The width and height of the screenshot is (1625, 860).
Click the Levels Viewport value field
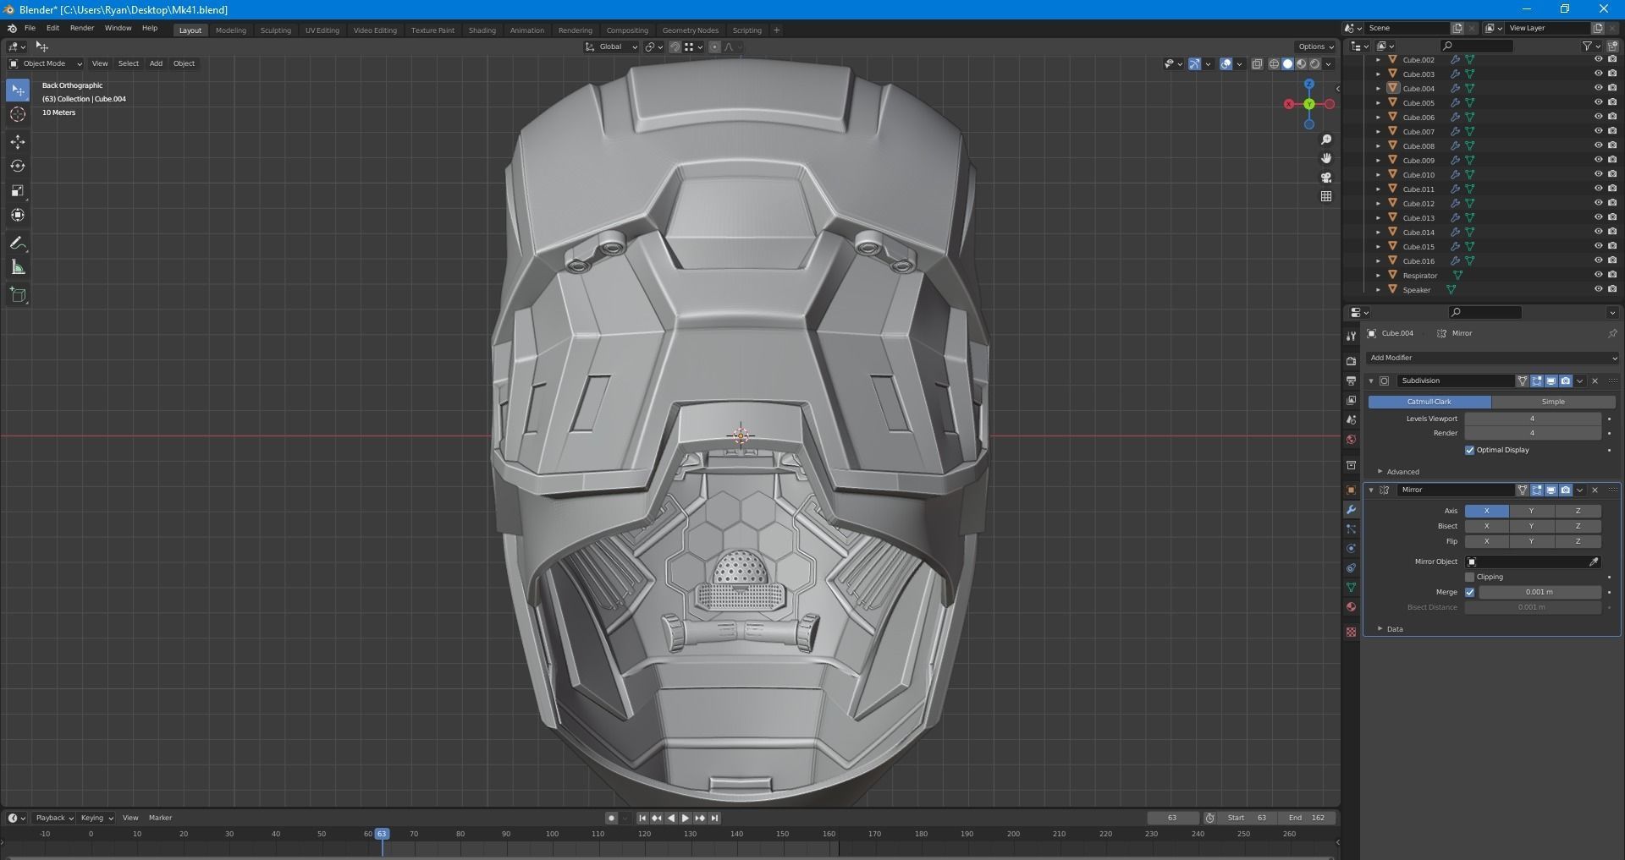click(1531, 419)
